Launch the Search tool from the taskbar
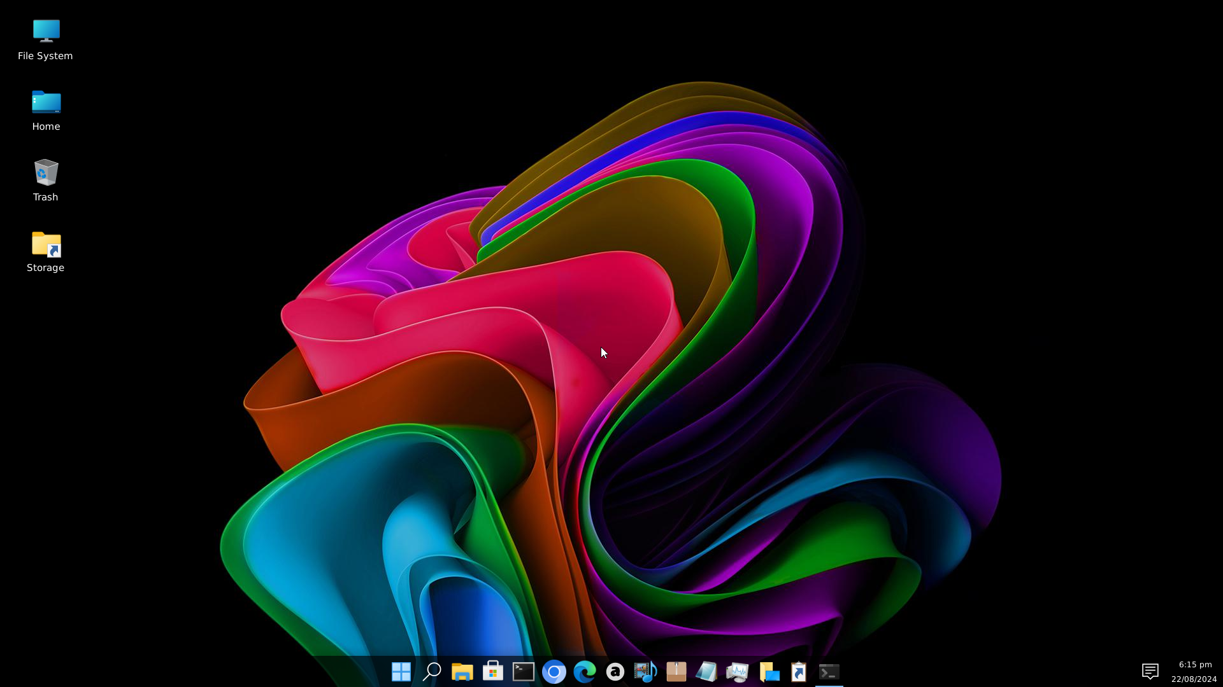This screenshot has height=687, width=1223. pos(431,671)
